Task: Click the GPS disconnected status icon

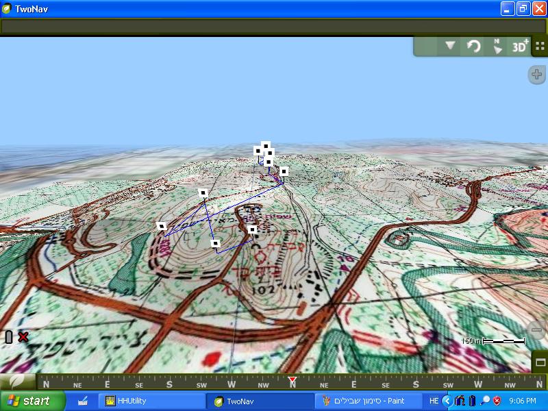Action: (x=16, y=336)
